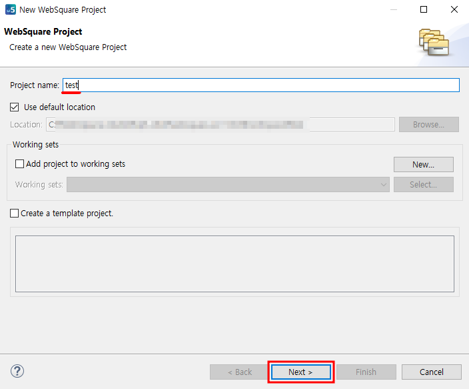Screen dimensions: 469x389
Task: Click the Location path field
Action: (x=220, y=124)
